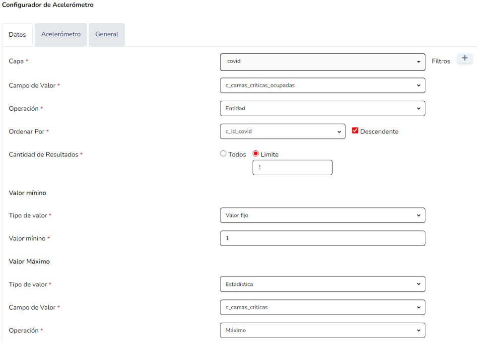Image resolution: width=477 pixels, height=346 pixels.
Task: Toggle the Descendente checkbox
Action: [355, 131]
